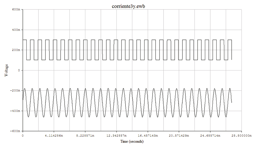Select the 8.228571m time axis tick
Viewport: 258px width, 150px height.
(85, 135)
